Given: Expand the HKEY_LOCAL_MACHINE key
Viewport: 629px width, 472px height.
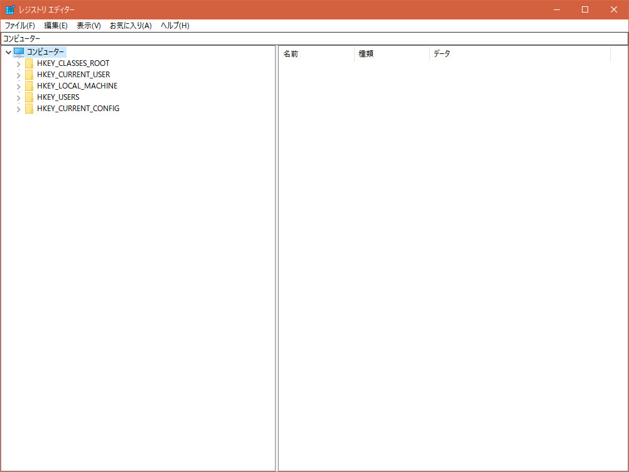Looking at the screenshot, I should click(x=18, y=87).
